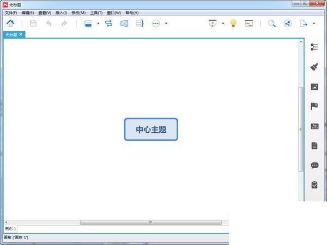Minimize the XMind window
327x245 pixels.
pos(296,4)
